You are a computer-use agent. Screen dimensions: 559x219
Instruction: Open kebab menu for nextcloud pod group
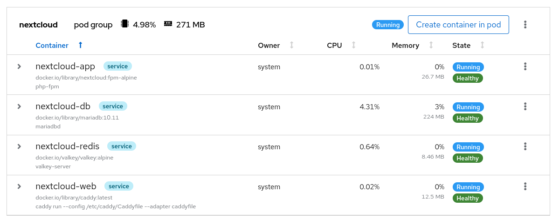(525, 25)
